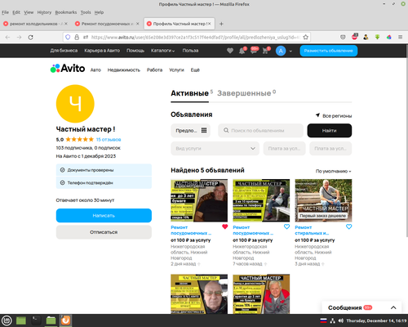Open the Bookmarks menu
Image resolution: width=408 pixels, height=327 pixels.
point(66,12)
